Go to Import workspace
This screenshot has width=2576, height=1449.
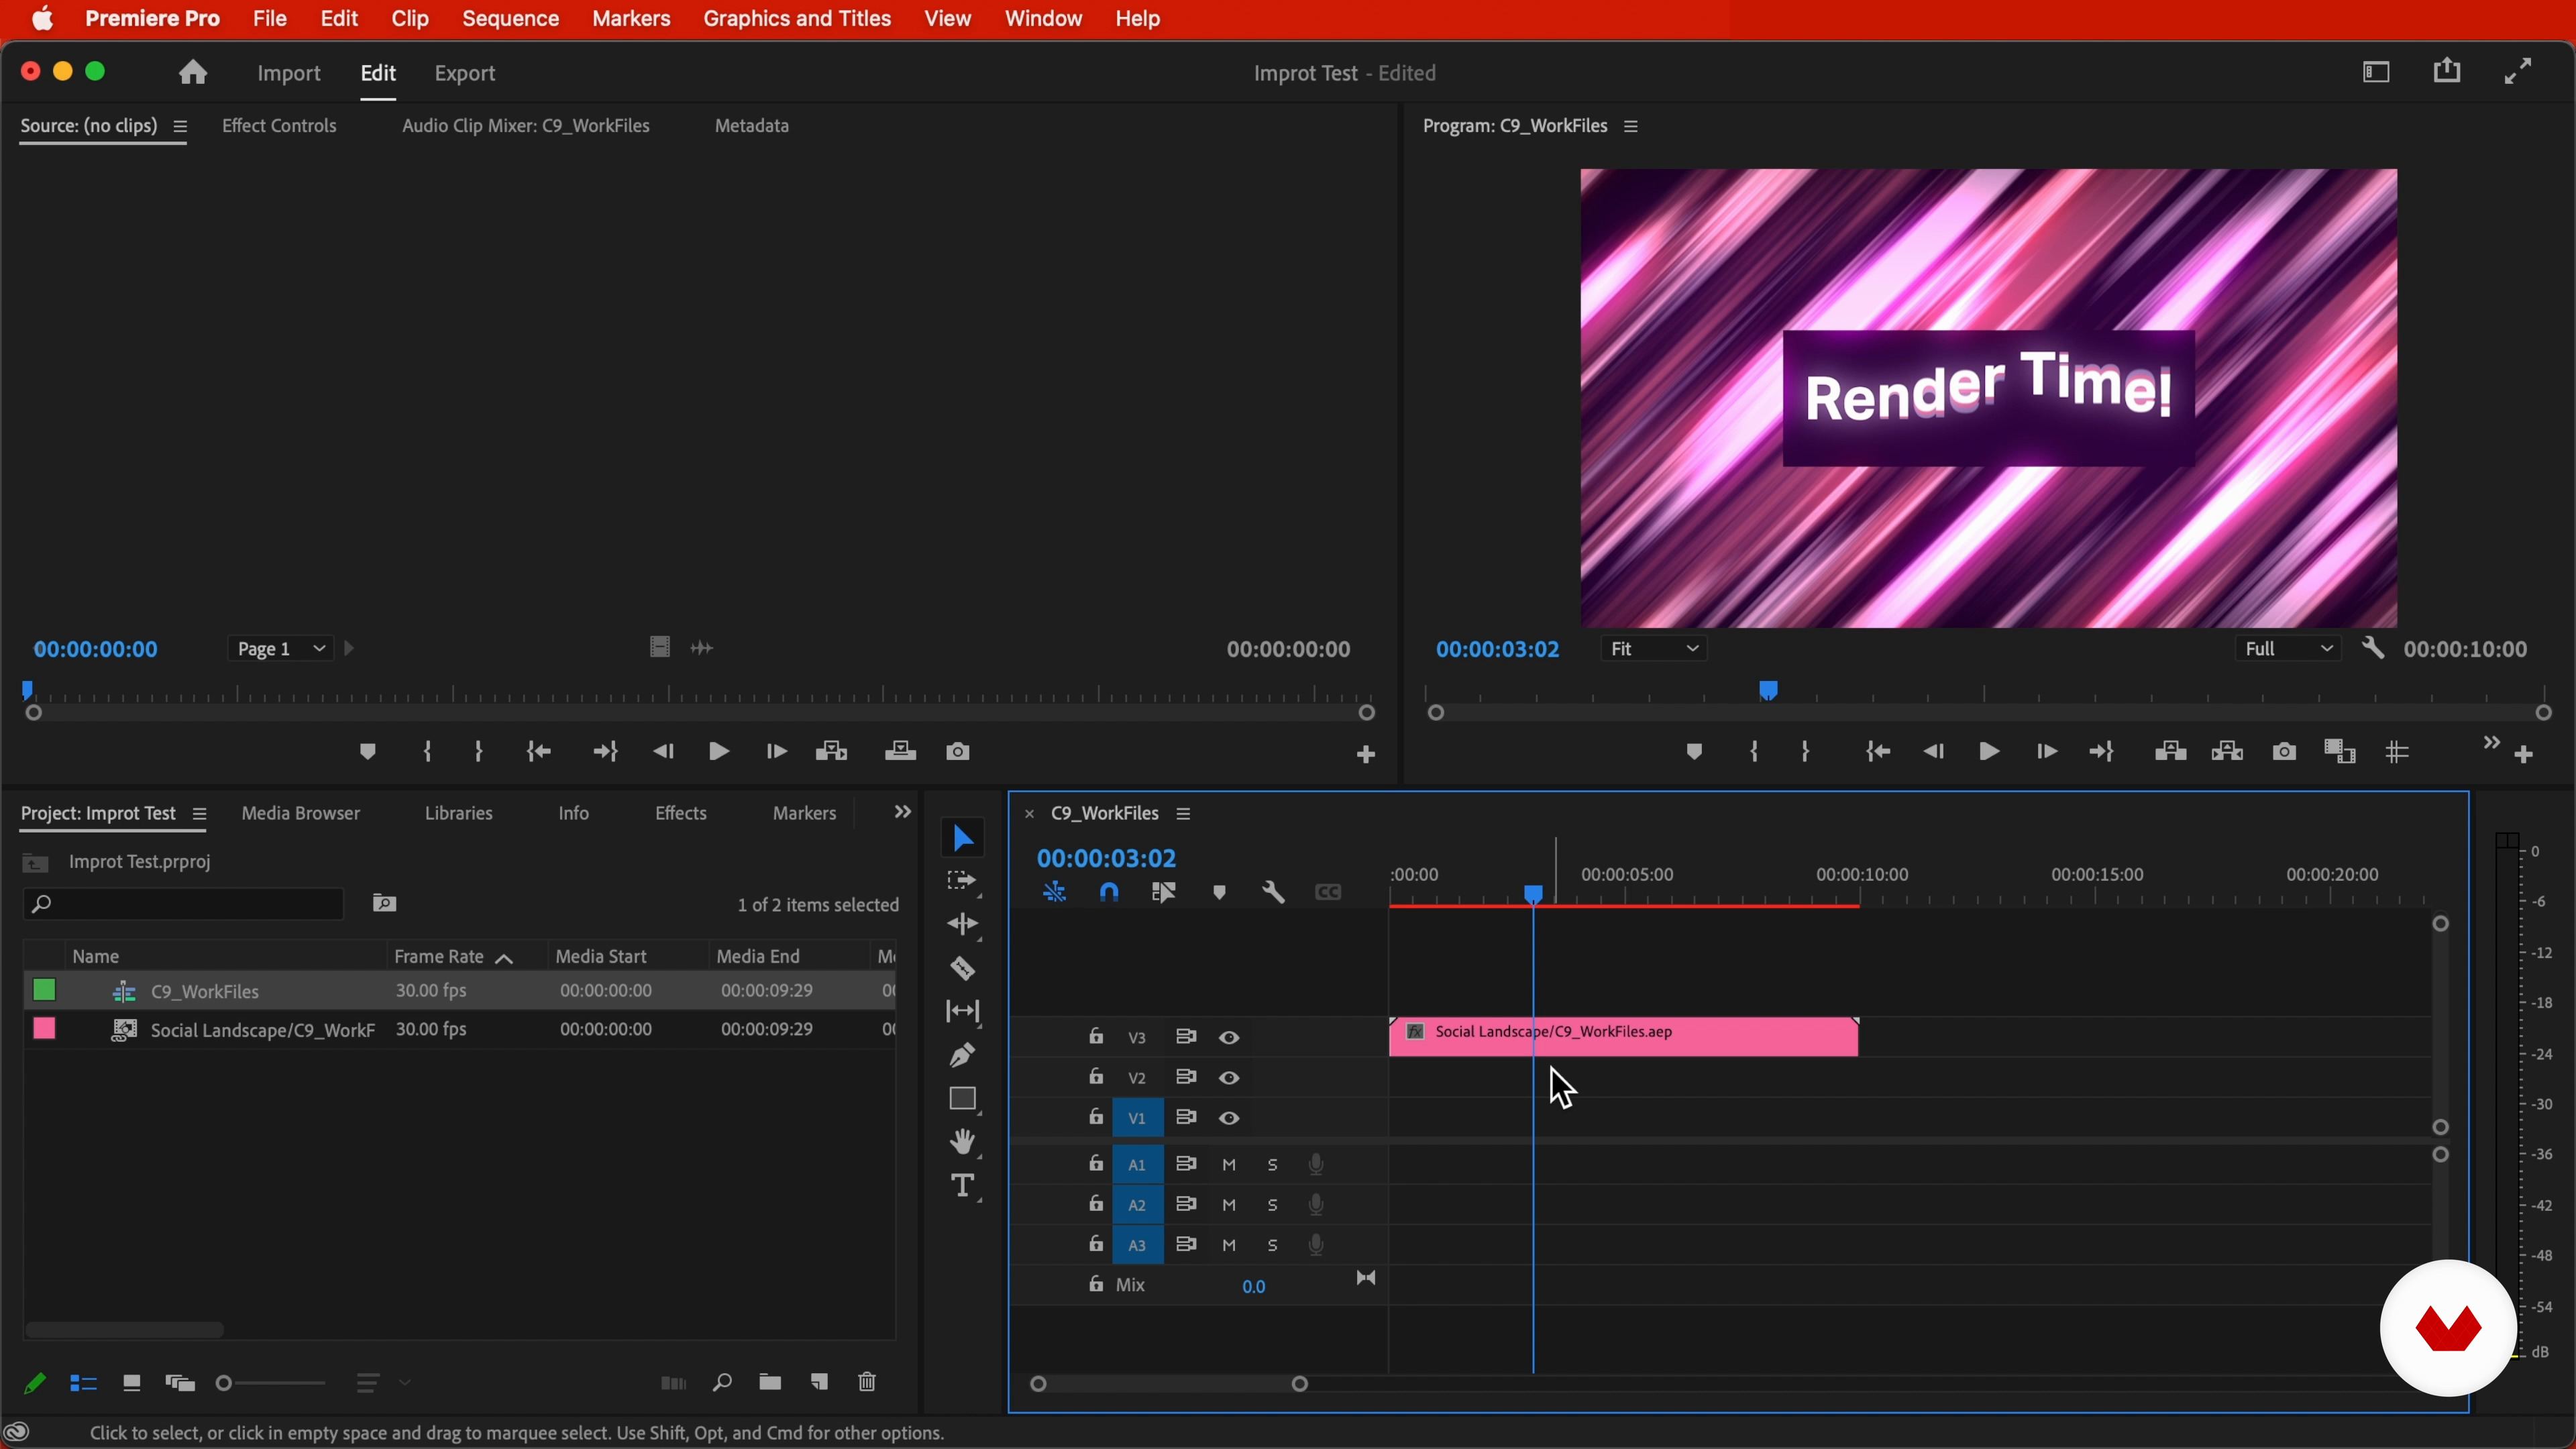288,73
